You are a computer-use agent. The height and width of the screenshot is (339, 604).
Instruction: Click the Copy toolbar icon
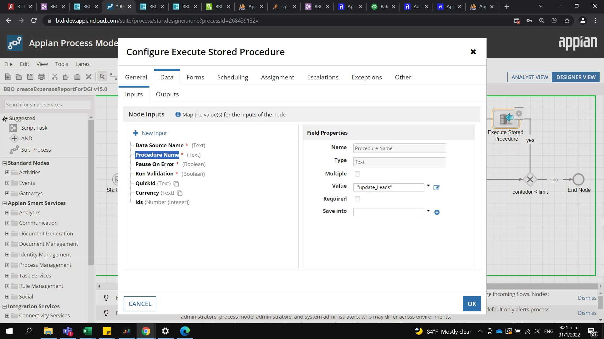pyautogui.click(x=66, y=77)
